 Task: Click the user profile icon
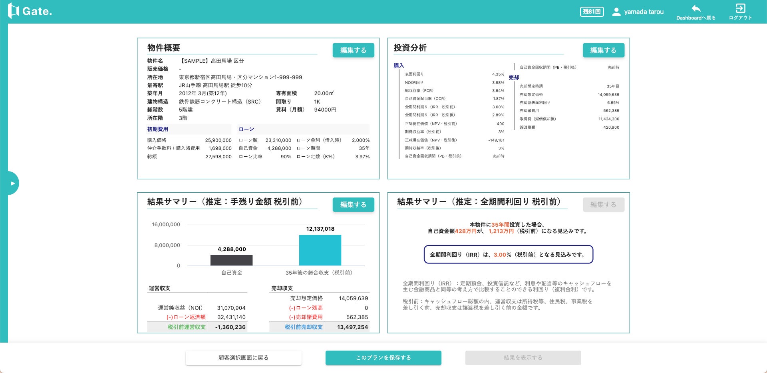616,12
